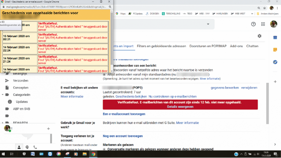
Task: Show Hangouts phone calls tab icon
Action: [x=35, y=147]
